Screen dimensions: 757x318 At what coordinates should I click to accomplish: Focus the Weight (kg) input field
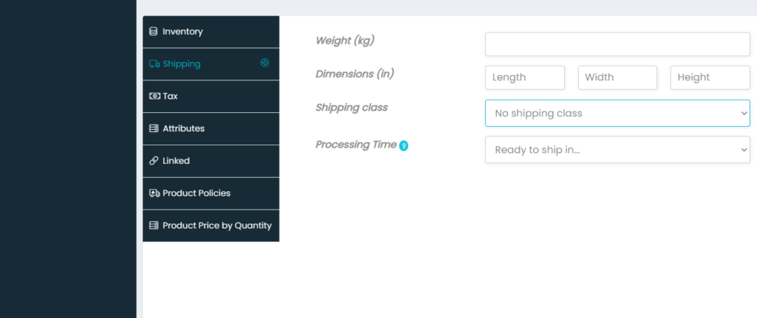pos(617,44)
